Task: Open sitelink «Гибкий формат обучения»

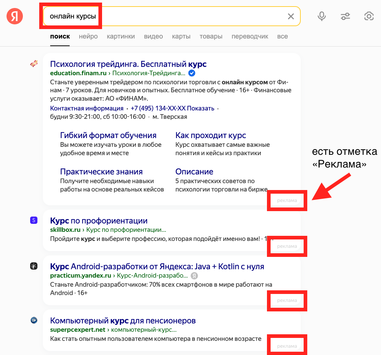Action: click(108, 135)
